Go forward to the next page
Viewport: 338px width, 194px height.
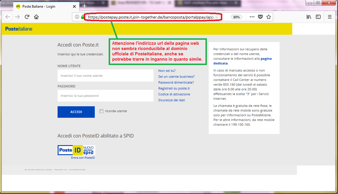click(17, 17)
